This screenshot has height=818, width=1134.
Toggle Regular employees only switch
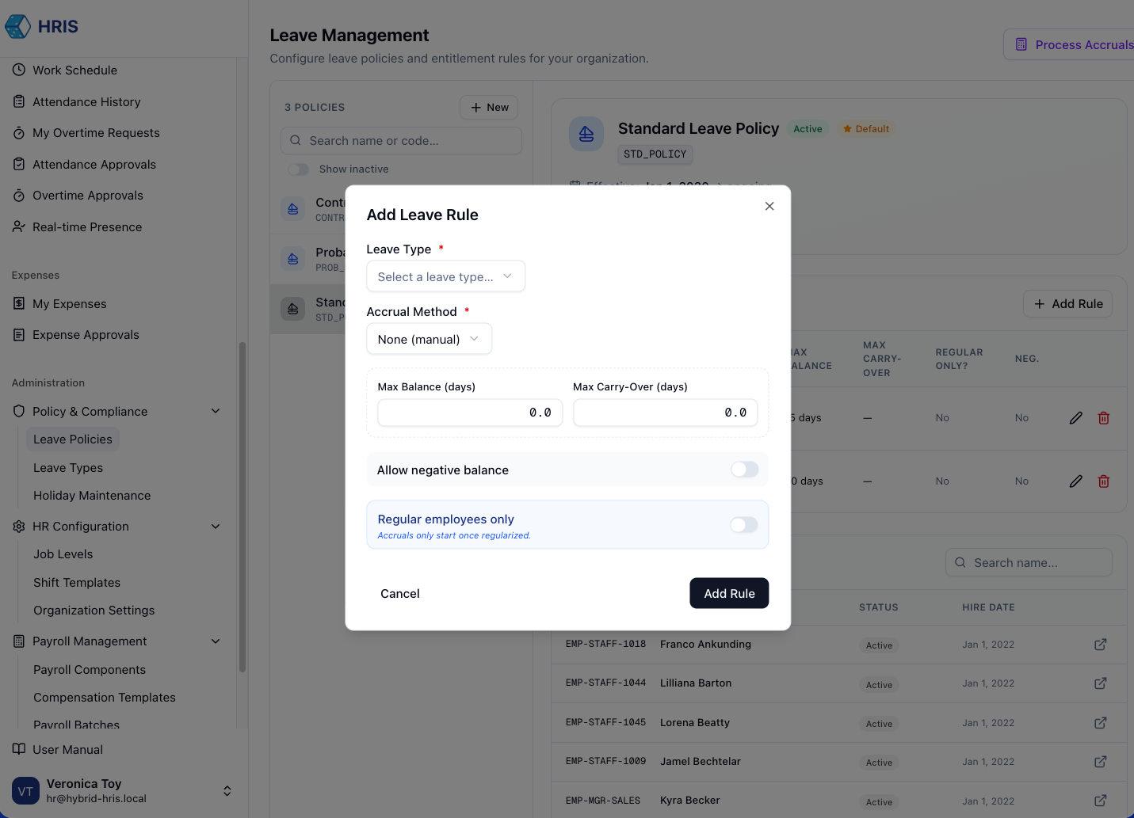pos(744,525)
